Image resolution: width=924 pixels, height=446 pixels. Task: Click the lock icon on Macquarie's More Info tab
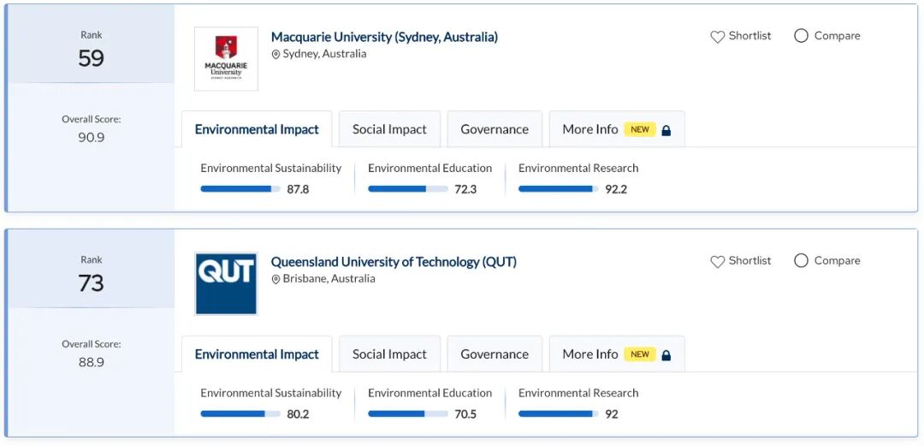[666, 130]
